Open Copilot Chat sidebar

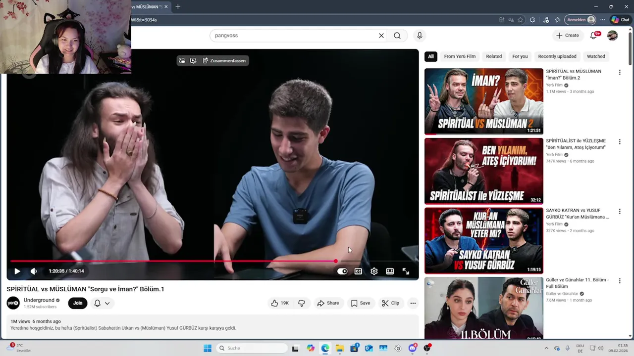pyautogui.click(x=621, y=20)
